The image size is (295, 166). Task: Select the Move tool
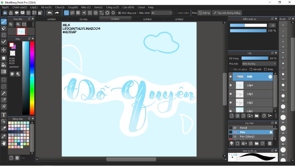[3, 50]
